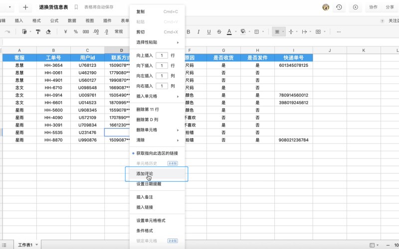Screen dimensions: 399x249
Task: Select 添加评论 menu entry
Action: click(157, 174)
